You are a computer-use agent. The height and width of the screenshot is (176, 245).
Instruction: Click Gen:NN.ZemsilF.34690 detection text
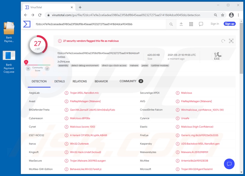click(x=92, y=110)
